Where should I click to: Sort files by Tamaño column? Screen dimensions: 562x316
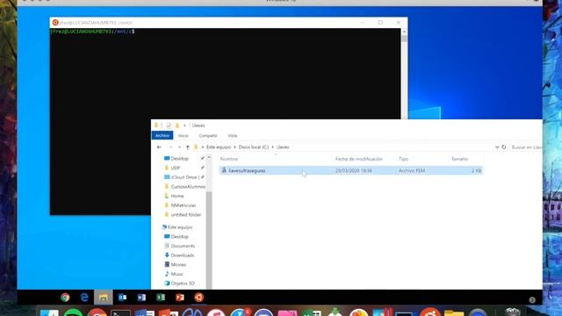(x=460, y=159)
